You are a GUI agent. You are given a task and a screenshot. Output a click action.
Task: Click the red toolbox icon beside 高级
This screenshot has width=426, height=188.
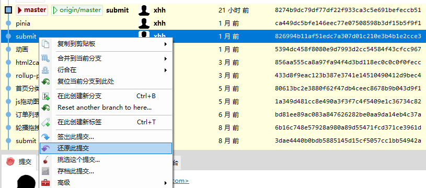(45, 183)
